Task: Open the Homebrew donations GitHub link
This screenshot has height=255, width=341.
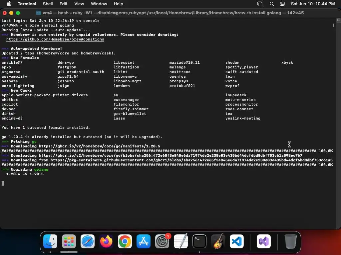Action: (55, 39)
